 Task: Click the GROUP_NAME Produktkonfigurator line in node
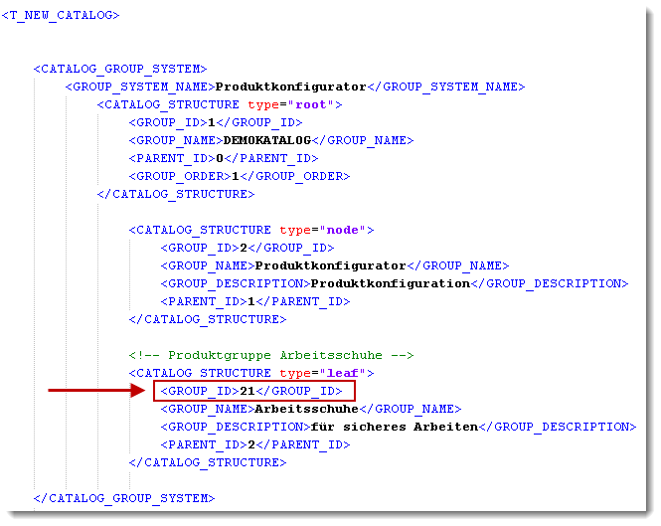pyautogui.click(x=334, y=265)
